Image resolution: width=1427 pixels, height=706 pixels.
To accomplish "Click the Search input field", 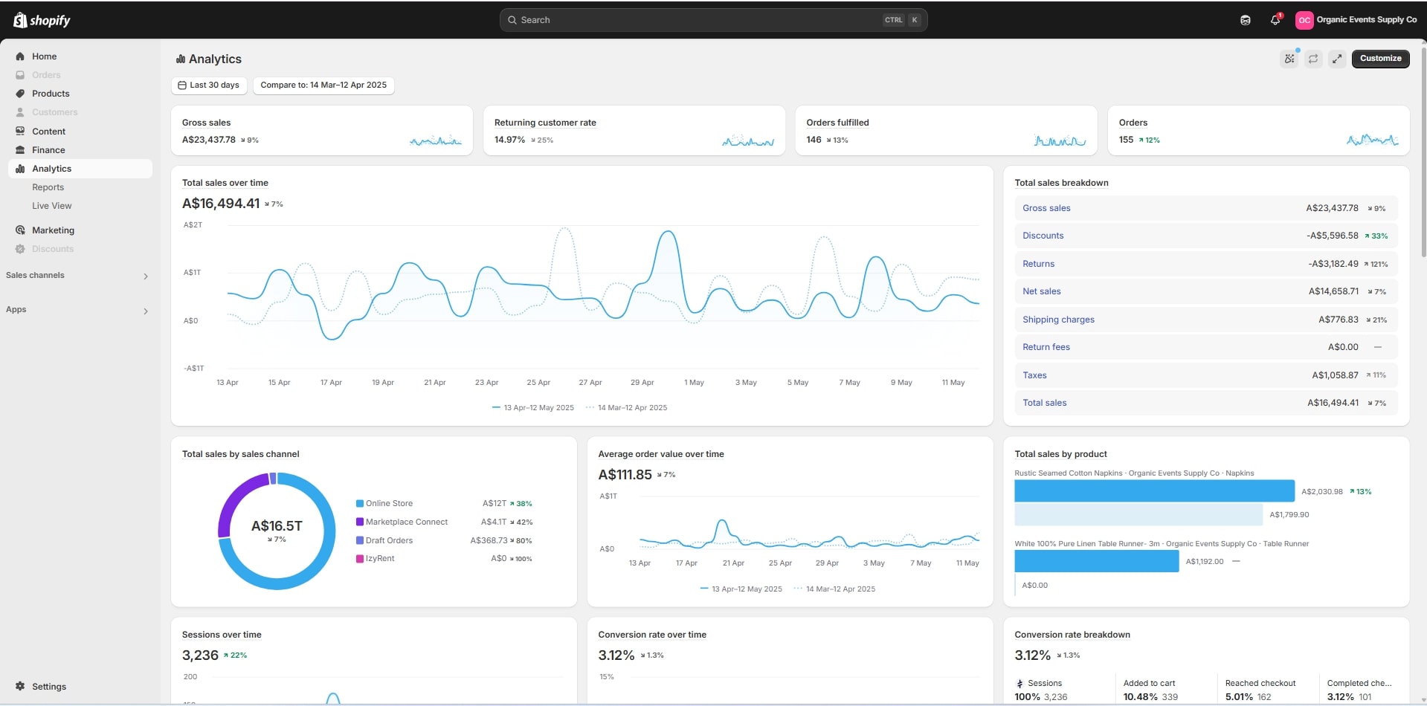I will [699, 20].
